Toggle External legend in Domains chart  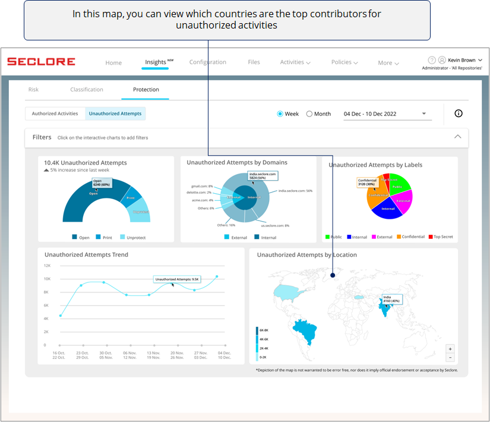[x=226, y=237]
